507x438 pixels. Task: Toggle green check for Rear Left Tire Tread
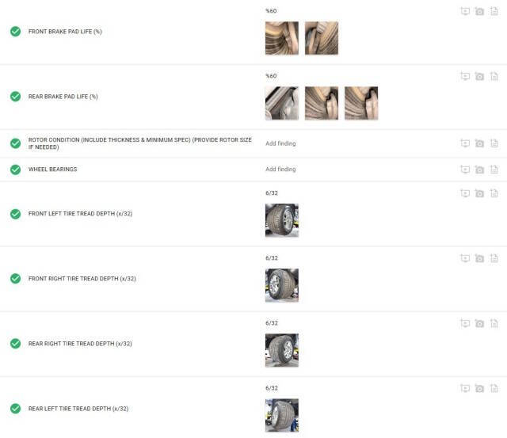tap(15, 409)
